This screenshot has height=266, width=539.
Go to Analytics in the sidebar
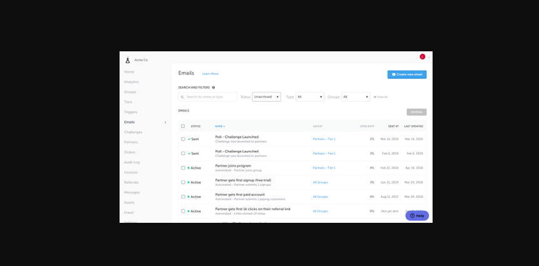131,82
